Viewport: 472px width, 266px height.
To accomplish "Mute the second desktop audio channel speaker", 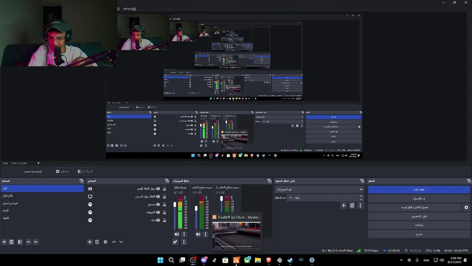I will click(198, 234).
